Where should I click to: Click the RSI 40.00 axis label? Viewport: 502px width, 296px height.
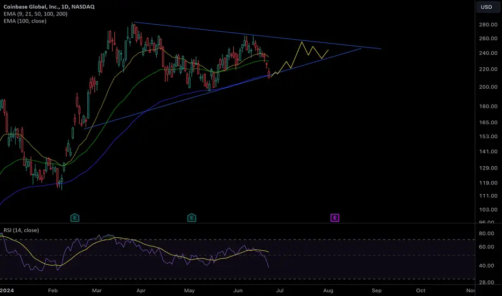(x=486, y=266)
